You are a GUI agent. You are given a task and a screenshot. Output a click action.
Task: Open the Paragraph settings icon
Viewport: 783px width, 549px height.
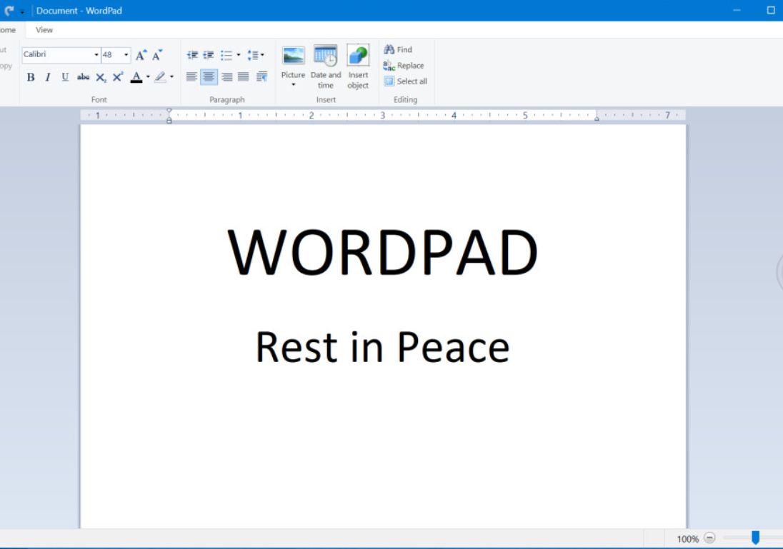261,77
